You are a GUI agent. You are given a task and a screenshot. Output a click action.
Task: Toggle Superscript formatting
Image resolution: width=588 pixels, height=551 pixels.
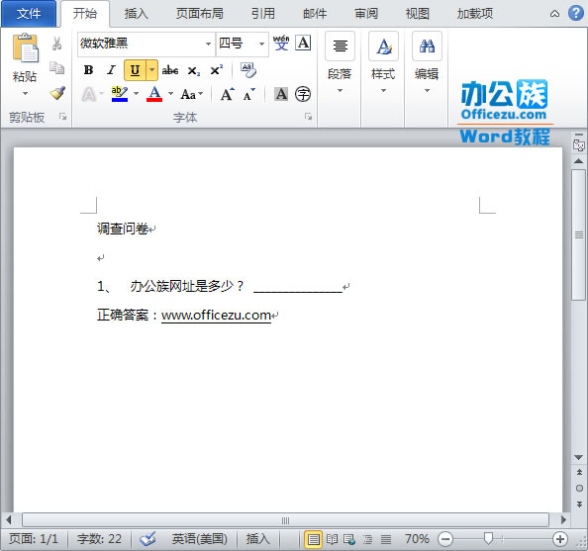point(217,69)
